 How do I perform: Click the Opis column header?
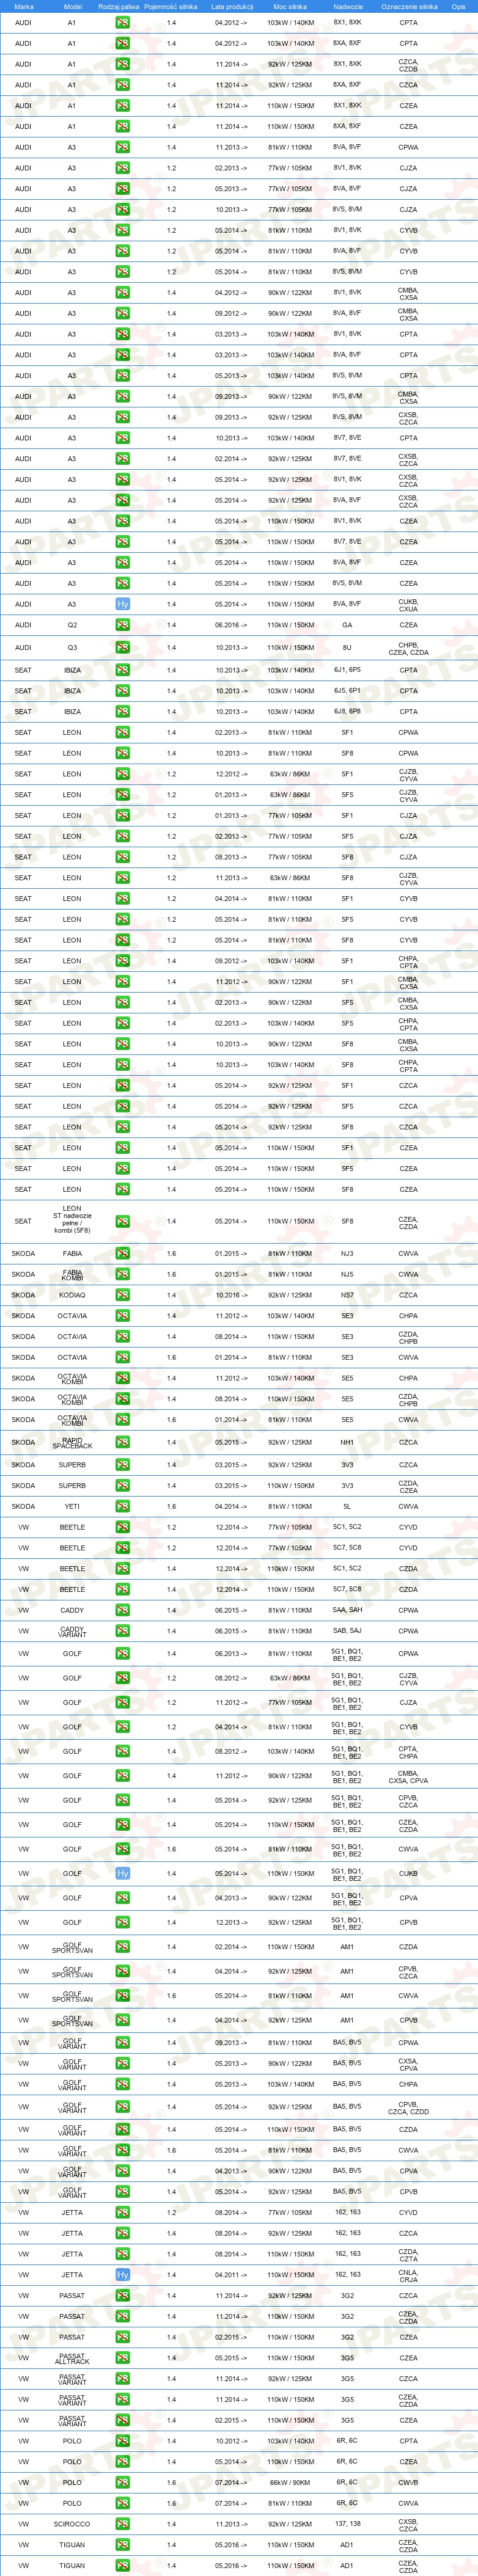458,6
